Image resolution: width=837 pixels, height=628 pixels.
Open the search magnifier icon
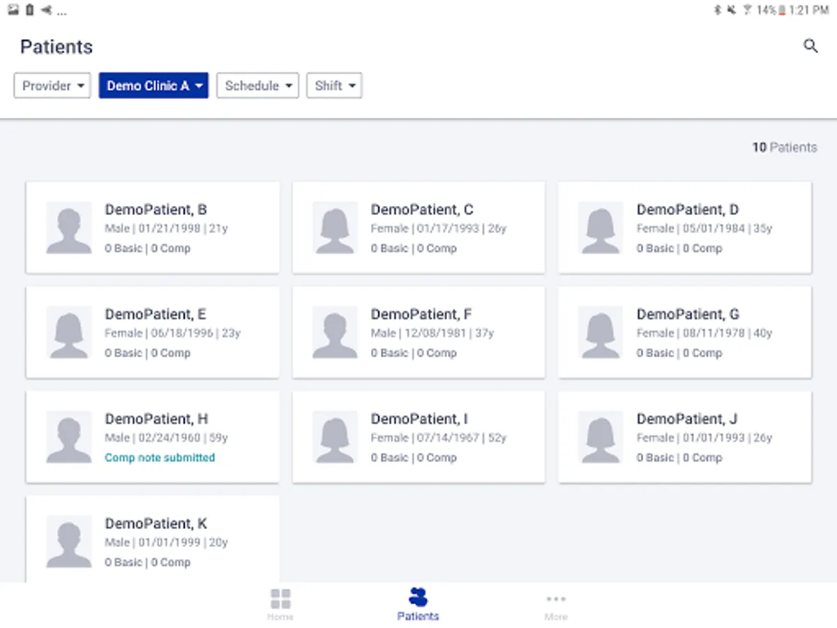tap(810, 46)
